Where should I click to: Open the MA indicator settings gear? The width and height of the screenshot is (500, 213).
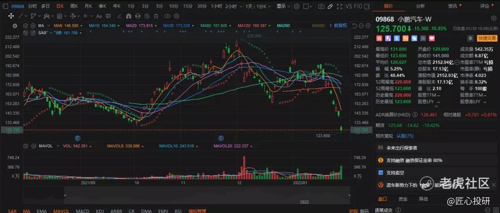pos(25,26)
